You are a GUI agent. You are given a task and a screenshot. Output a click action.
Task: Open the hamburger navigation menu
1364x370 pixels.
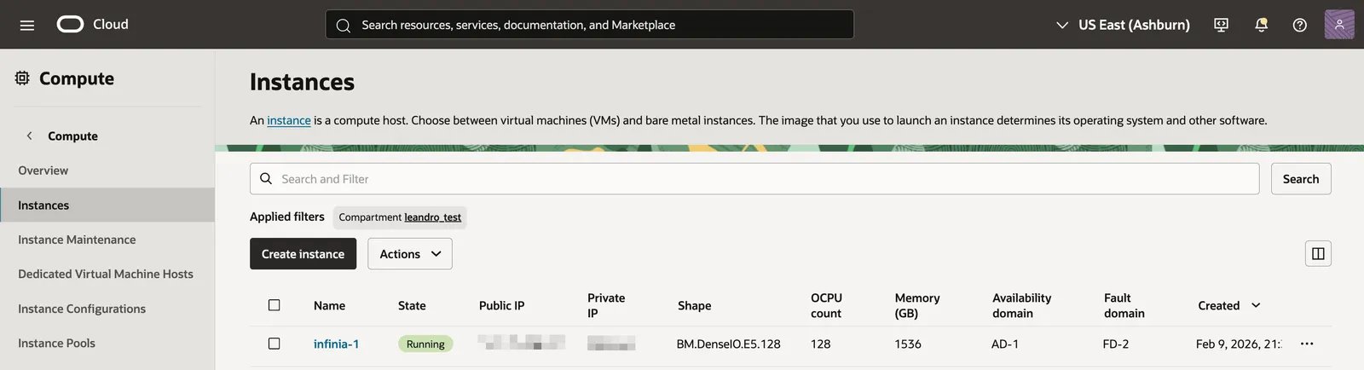click(27, 25)
